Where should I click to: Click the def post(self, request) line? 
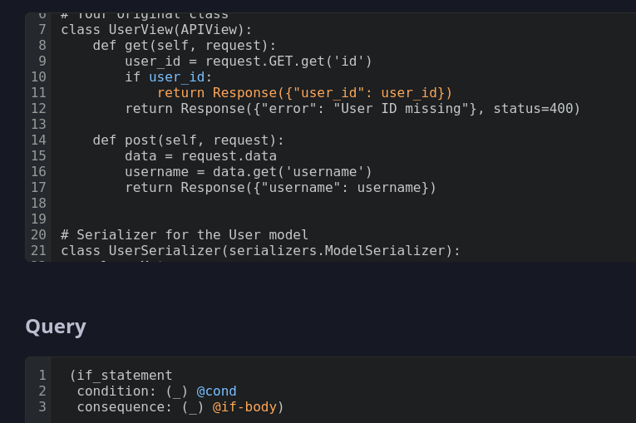coord(188,140)
